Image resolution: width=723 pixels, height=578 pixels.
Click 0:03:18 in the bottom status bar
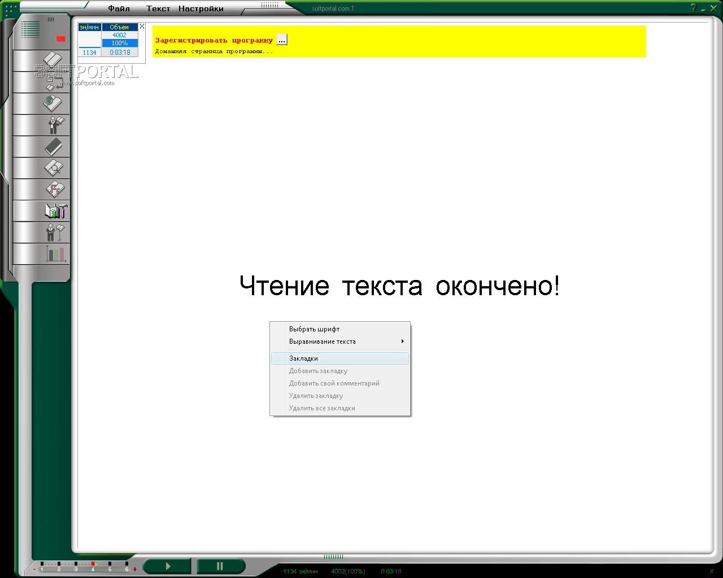pyautogui.click(x=391, y=571)
